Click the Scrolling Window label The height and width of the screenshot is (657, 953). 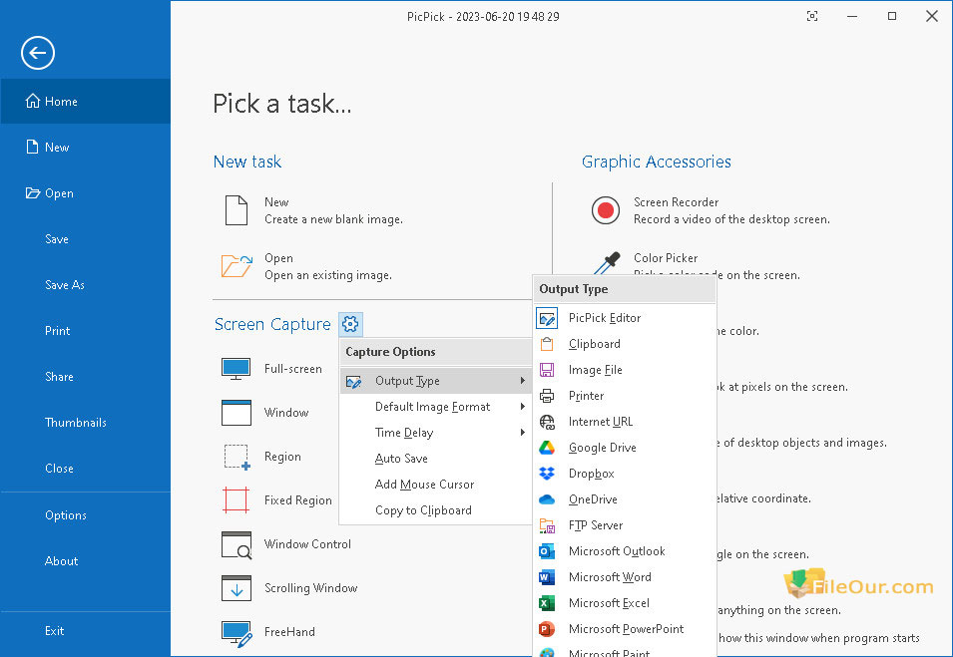pos(310,588)
